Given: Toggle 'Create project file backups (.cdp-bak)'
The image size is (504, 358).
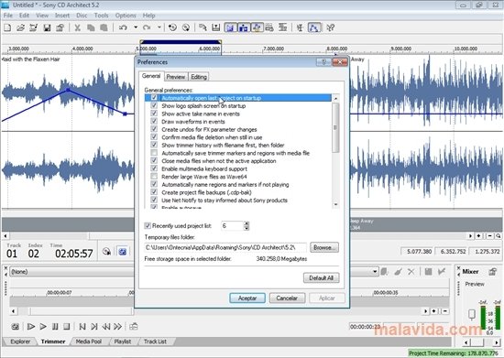Looking at the screenshot, I should (154, 192).
